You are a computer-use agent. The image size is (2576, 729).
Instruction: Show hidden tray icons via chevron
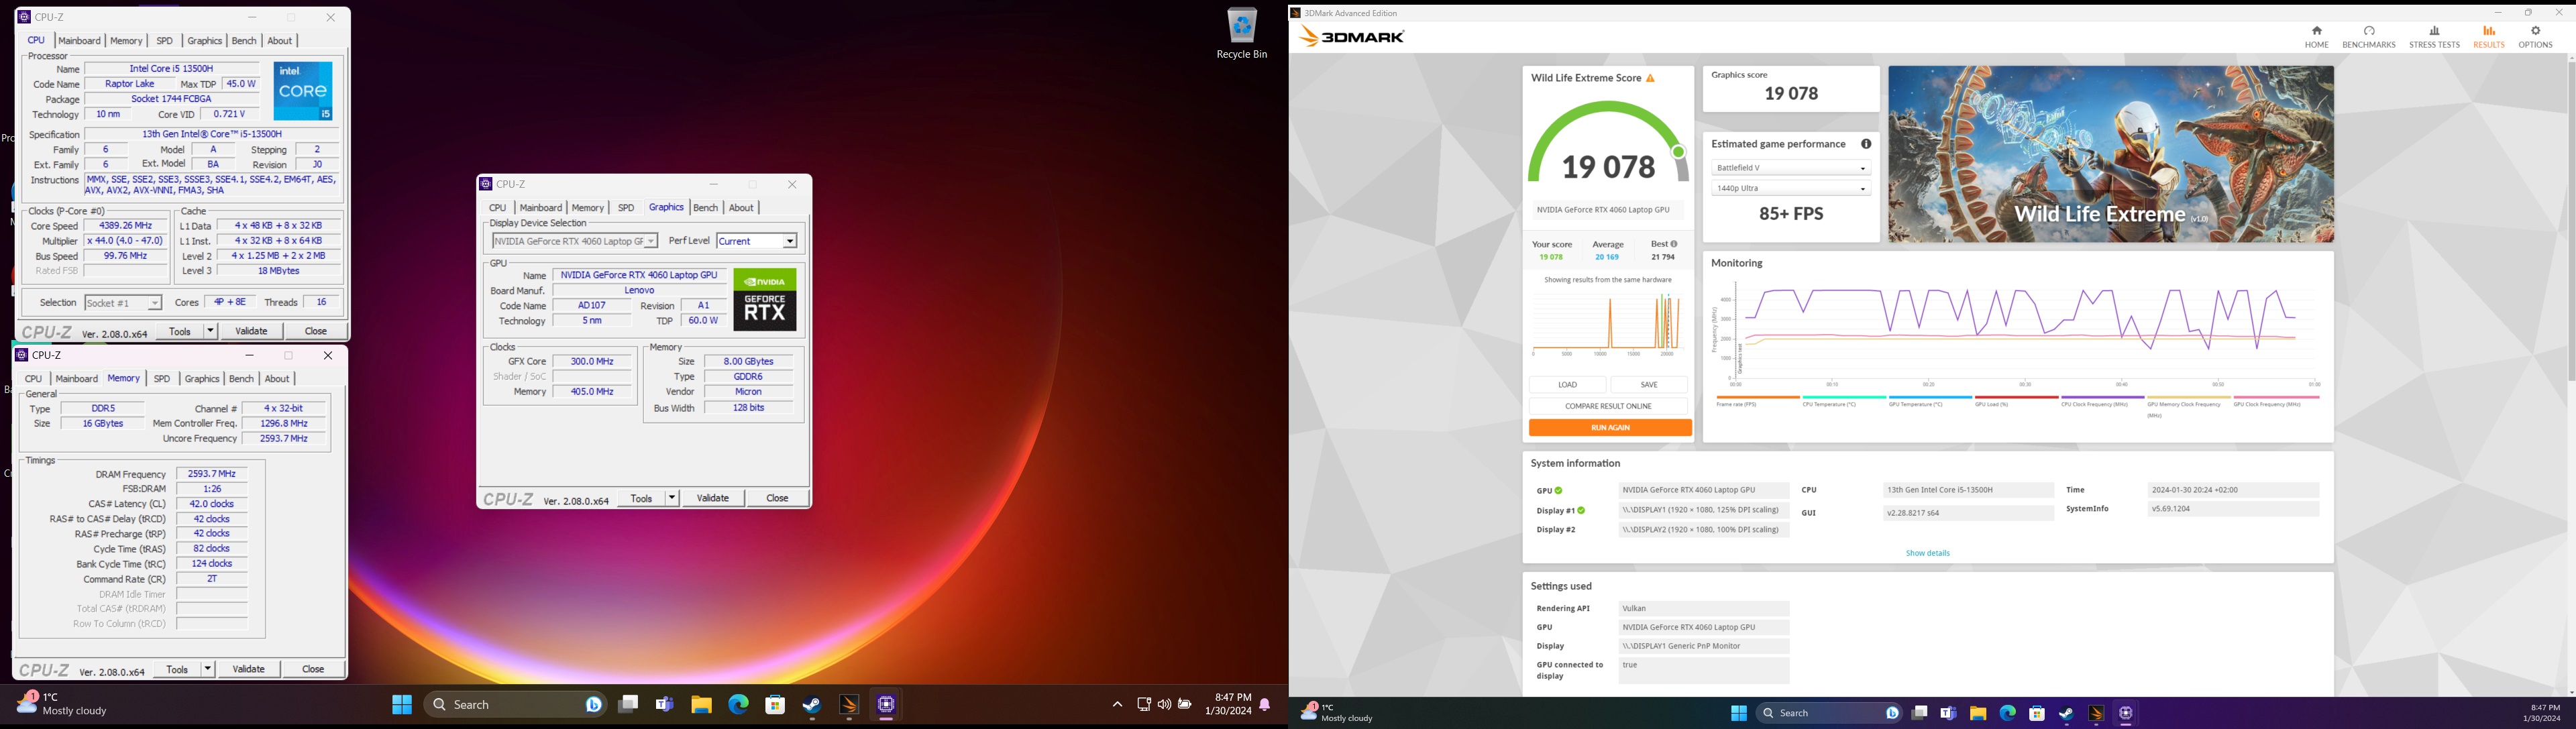[1117, 705]
